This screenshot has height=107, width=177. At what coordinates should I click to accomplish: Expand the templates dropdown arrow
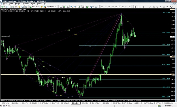tap(98, 7)
